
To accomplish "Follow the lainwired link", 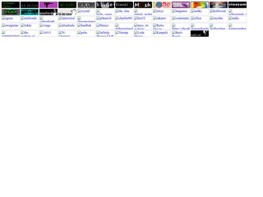I will (x=67, y=19).
